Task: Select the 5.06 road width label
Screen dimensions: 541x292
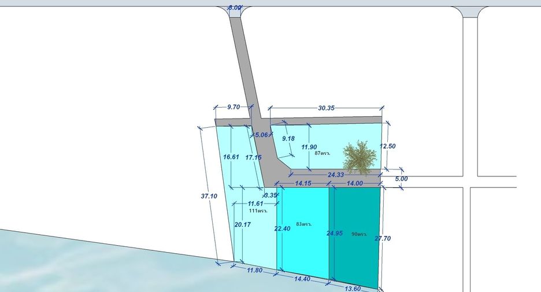Action: (261, 135)
